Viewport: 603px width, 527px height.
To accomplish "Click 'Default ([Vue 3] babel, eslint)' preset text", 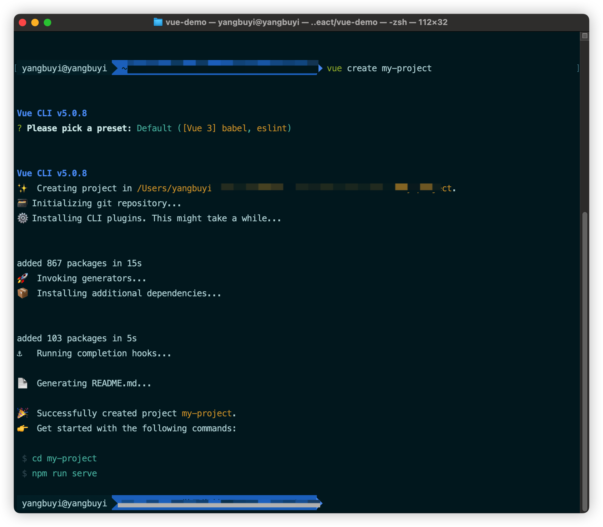I will tap(214, 128).
